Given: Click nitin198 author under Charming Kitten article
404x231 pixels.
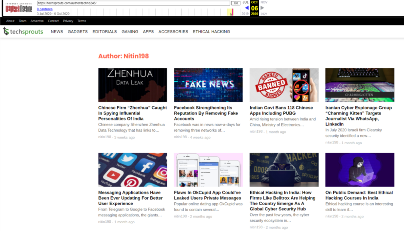Looking at the screenshot, I should click(331, 142).
